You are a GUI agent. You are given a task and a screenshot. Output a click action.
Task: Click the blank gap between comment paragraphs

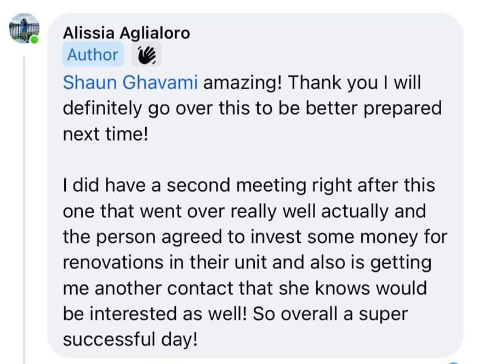click(x=255, y=160)
